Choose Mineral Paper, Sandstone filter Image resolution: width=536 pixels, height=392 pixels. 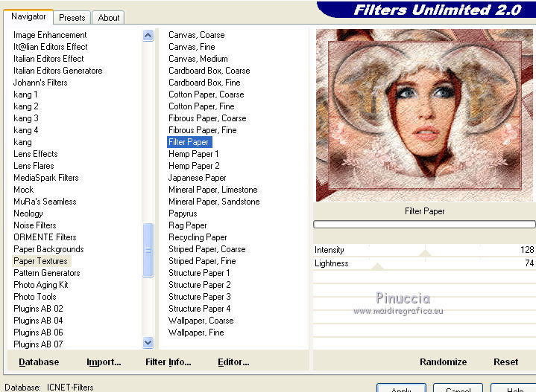(x=214, y=202)
